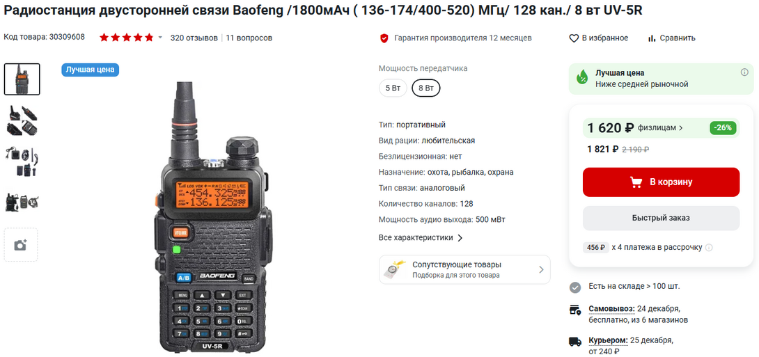This screenshot has width=759, height=357.
Task: Click the info icon in the Лучшая цена banner
Action: (x=744, y=72)
